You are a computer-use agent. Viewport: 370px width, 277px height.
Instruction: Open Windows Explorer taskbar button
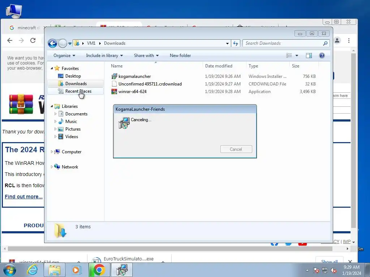click(55, 270)
